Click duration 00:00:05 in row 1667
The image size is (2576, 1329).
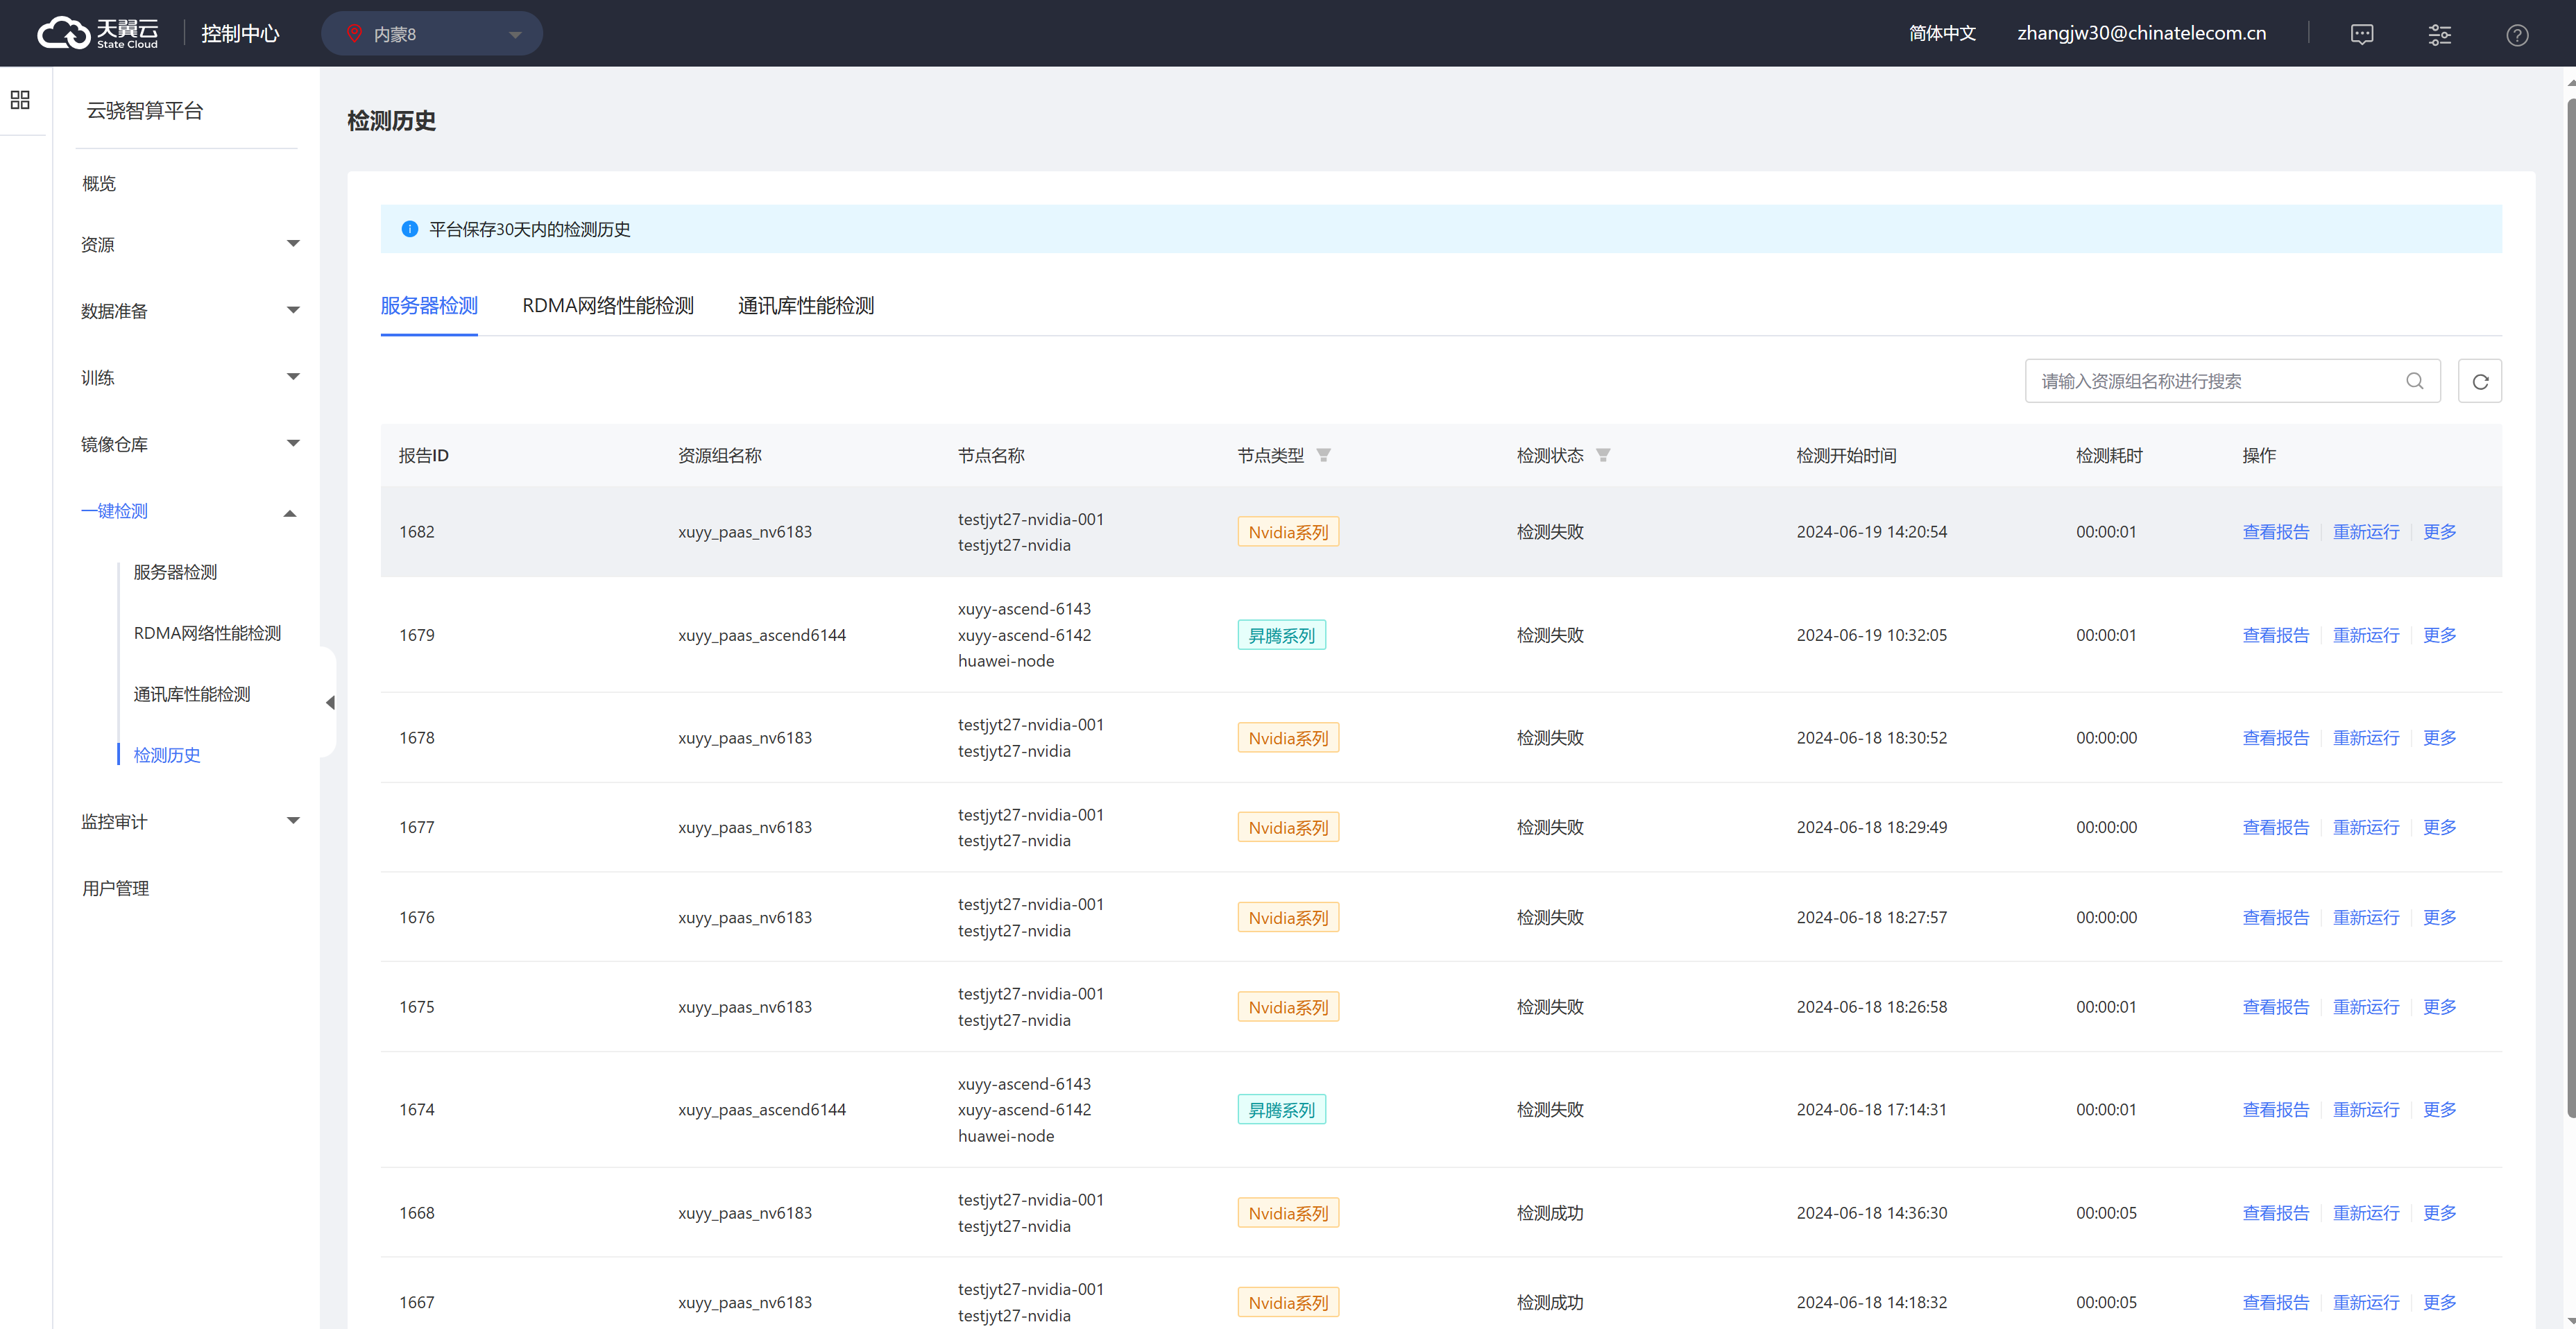pyautogui.click(x=2106, y=1302)
